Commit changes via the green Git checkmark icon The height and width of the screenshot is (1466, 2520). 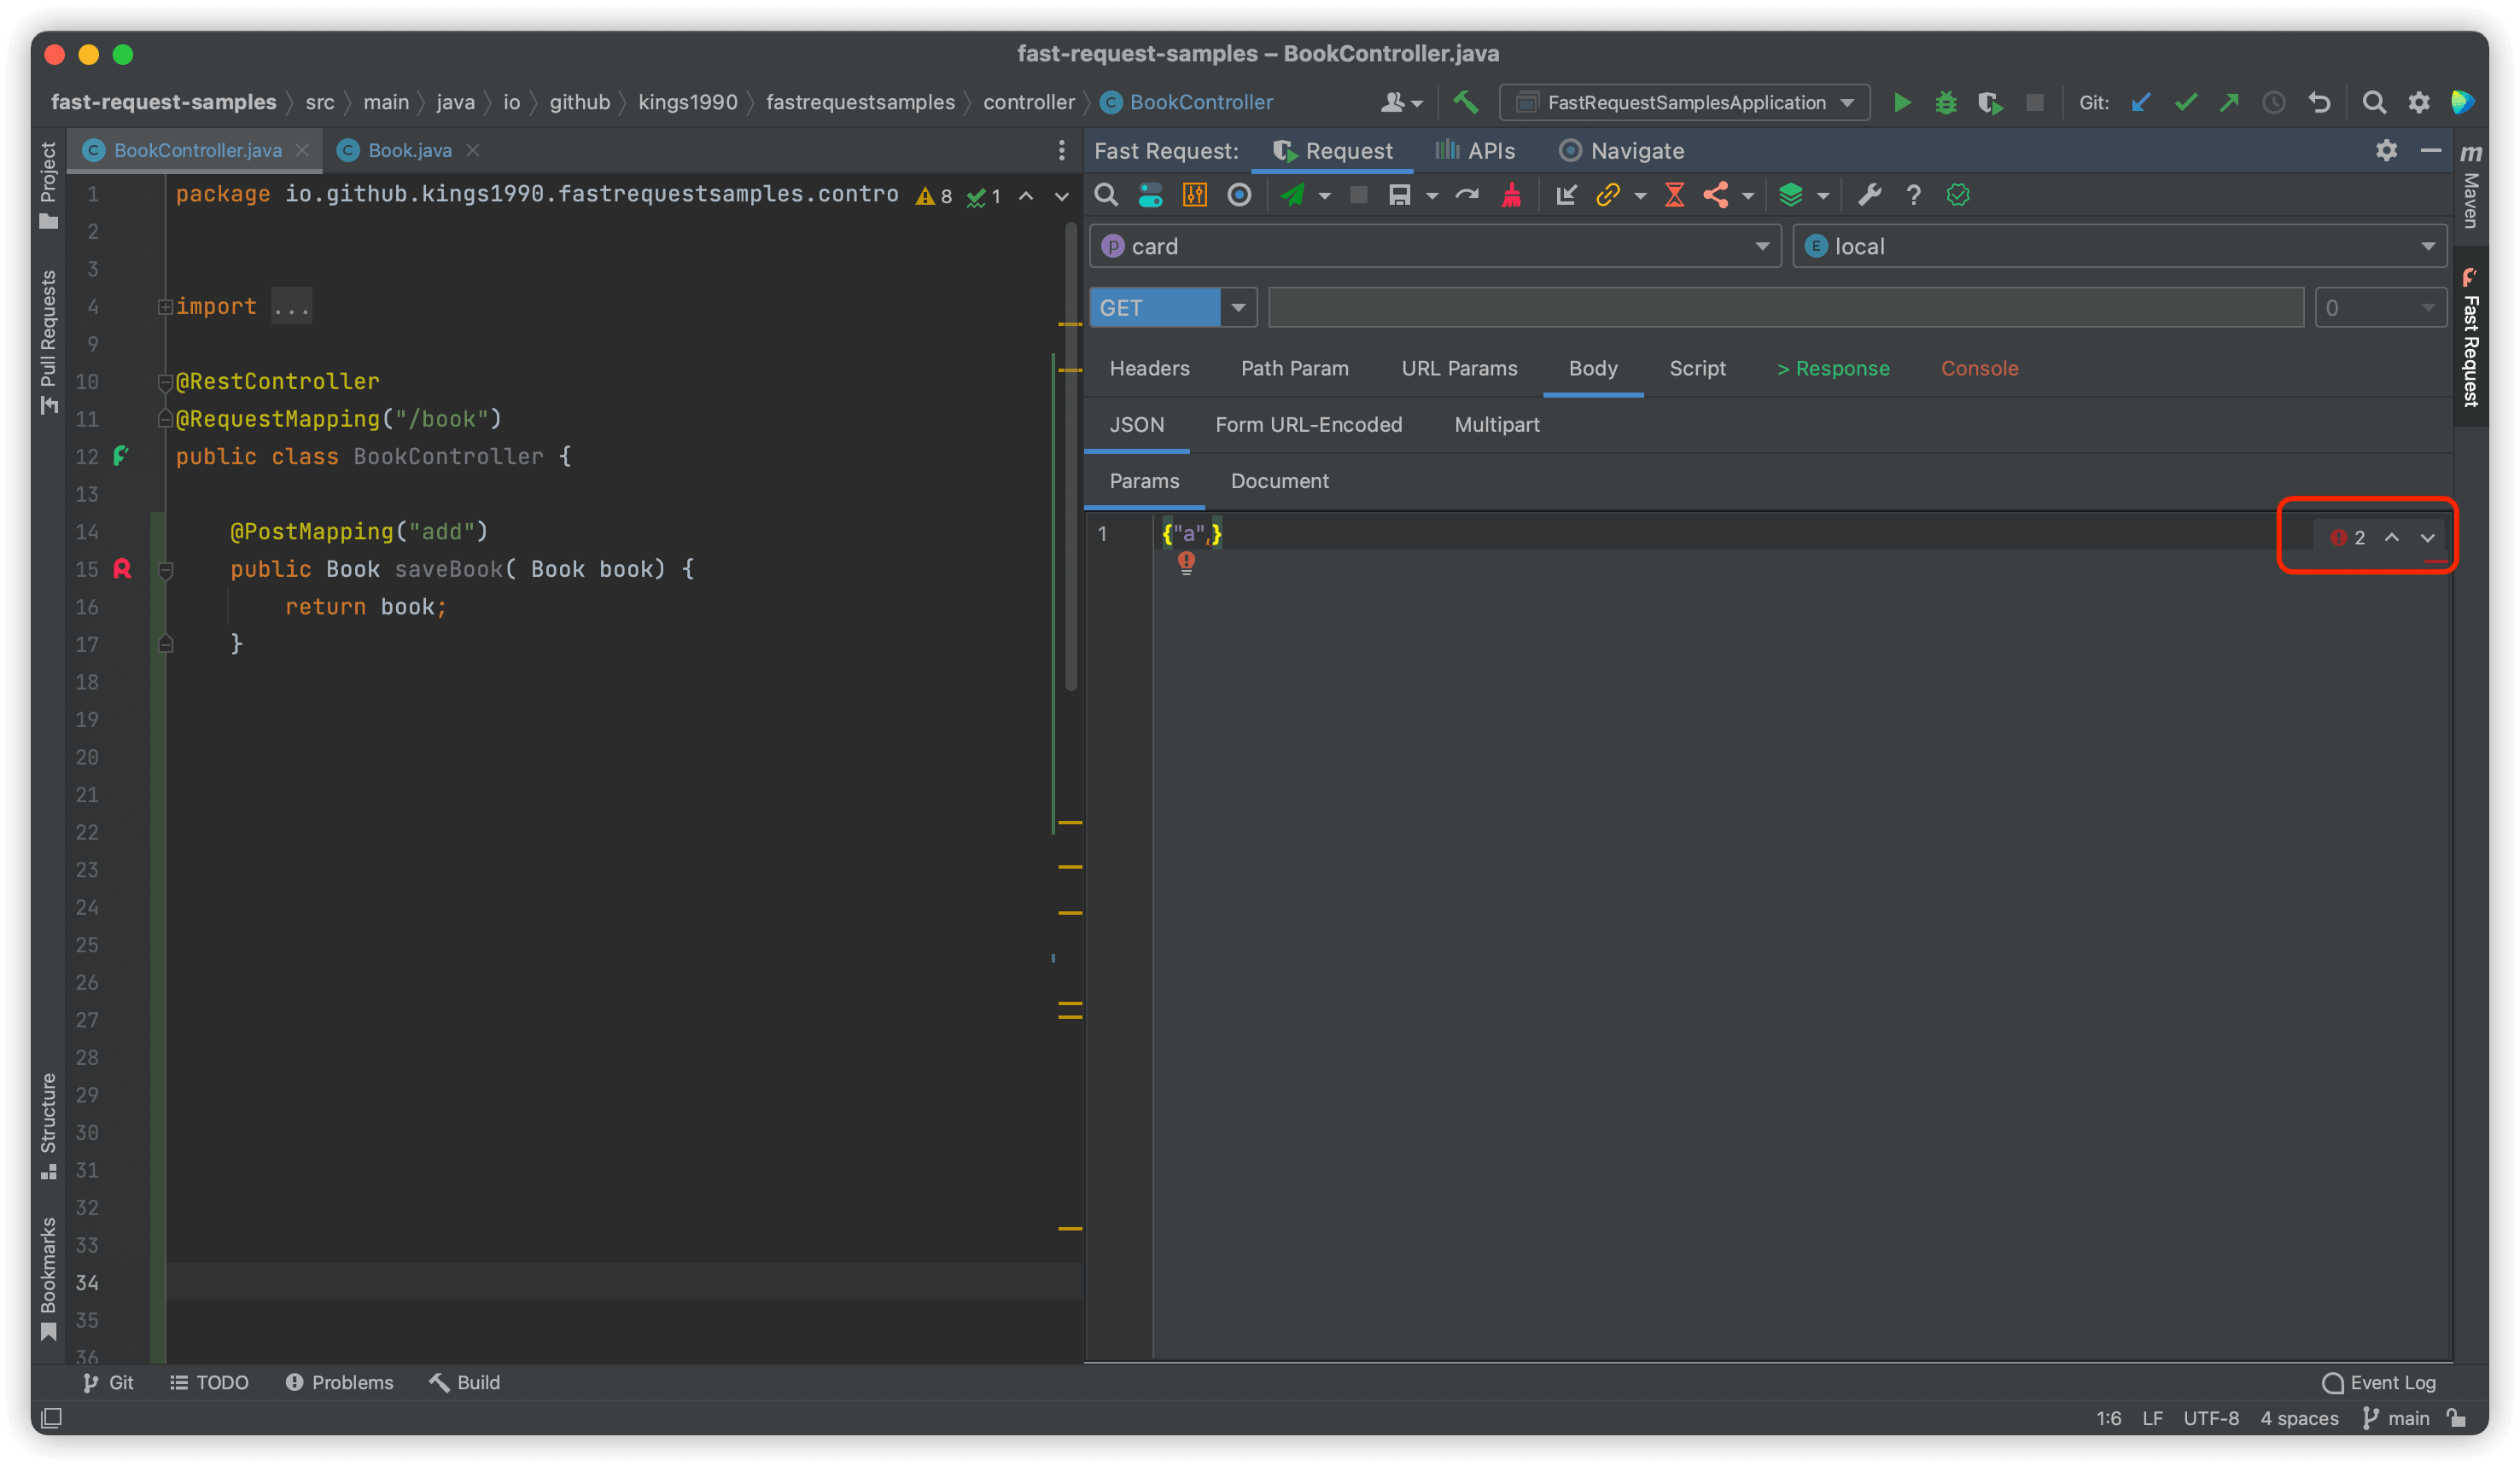tap(2186, 102)
